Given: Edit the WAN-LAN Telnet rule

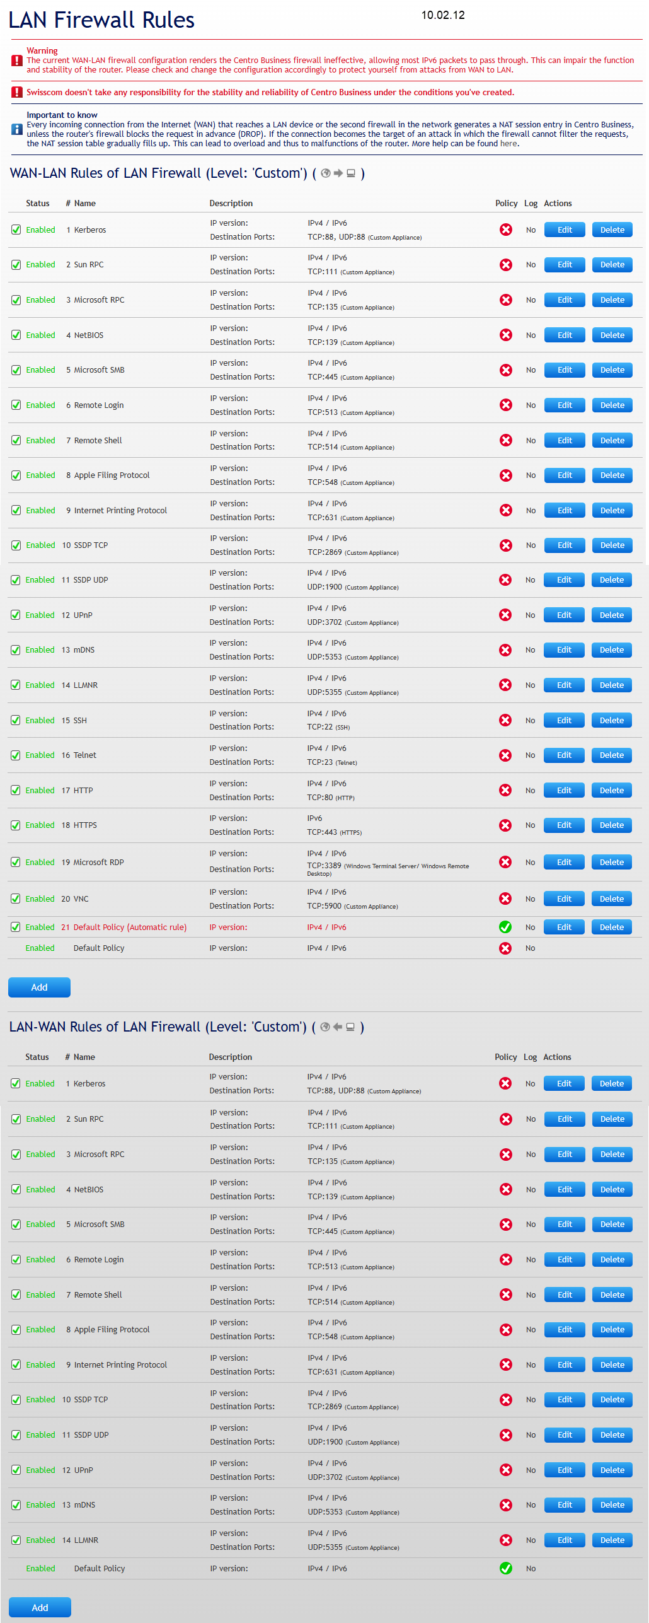Looking at the screenshot, I should click(x=564, y=755).
